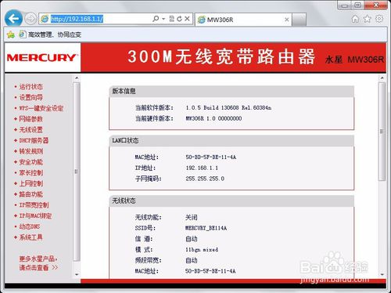The width and height of the screenshot is (391, 293).
Task: Click the main page scrollbar thumb
Action: (382, 132)
